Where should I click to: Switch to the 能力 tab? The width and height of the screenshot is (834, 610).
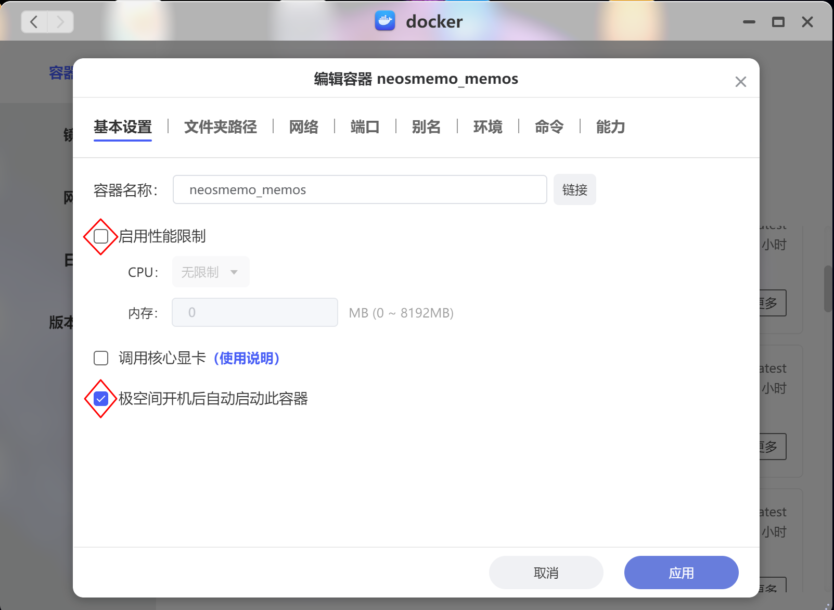611,126
